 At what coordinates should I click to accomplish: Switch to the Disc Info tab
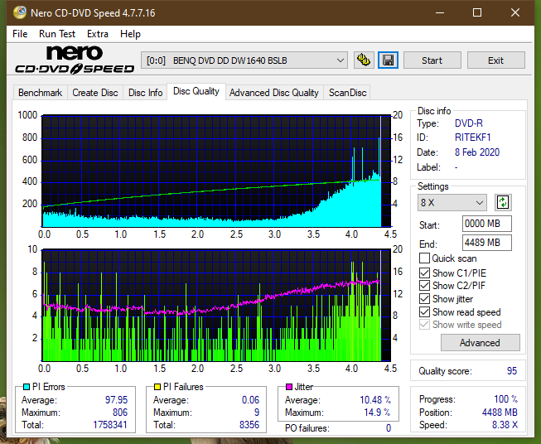pyautogui.click(x=145, y=93)
